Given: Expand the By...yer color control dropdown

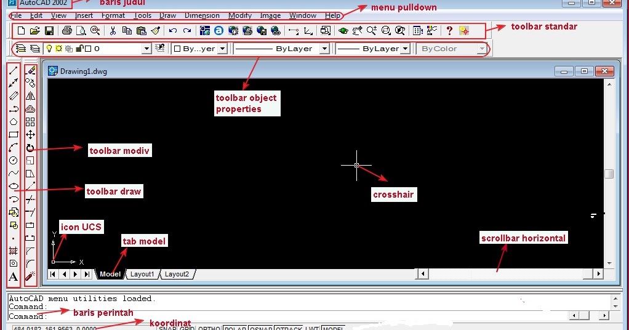Looking at the screenshot, I should pyautogui.click(x=223, y=49).
